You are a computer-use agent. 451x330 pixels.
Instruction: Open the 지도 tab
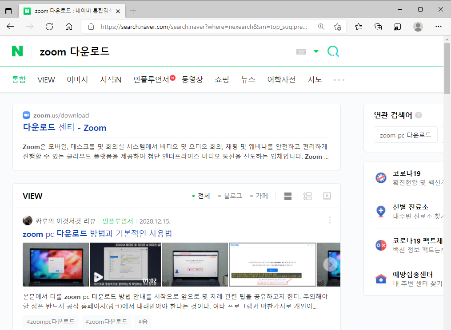[x=315, y=79]
